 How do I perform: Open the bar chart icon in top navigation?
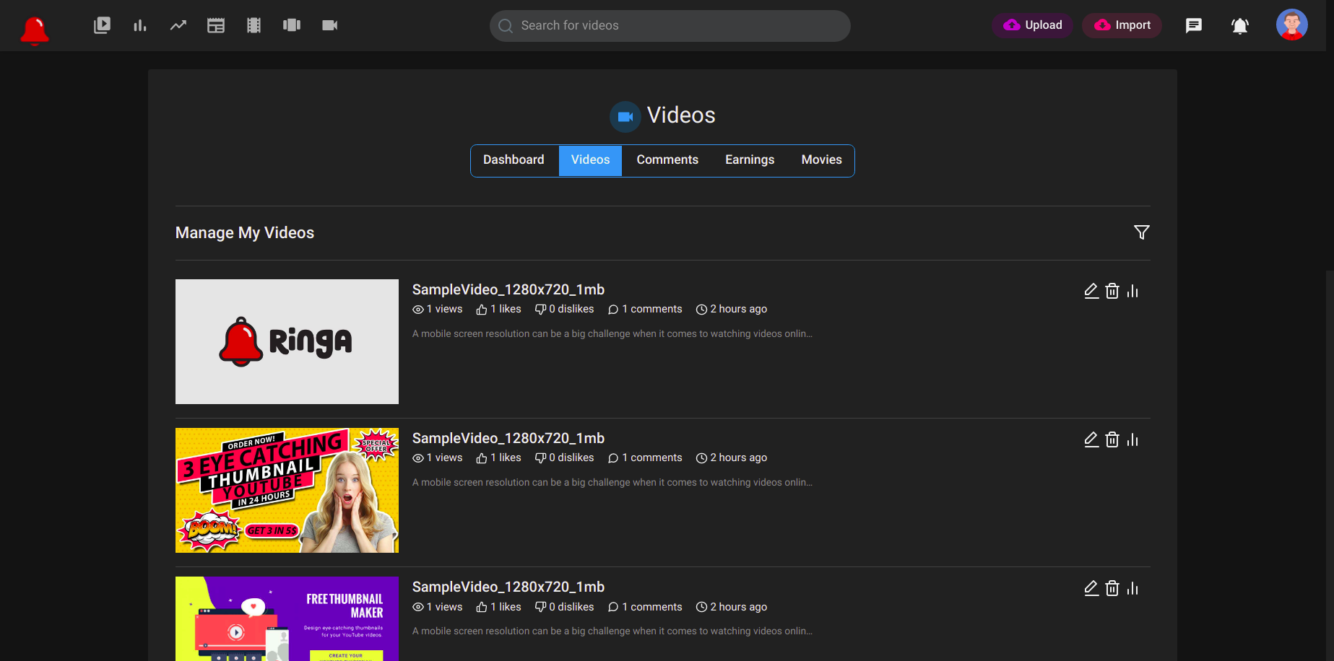coord(140,25)
